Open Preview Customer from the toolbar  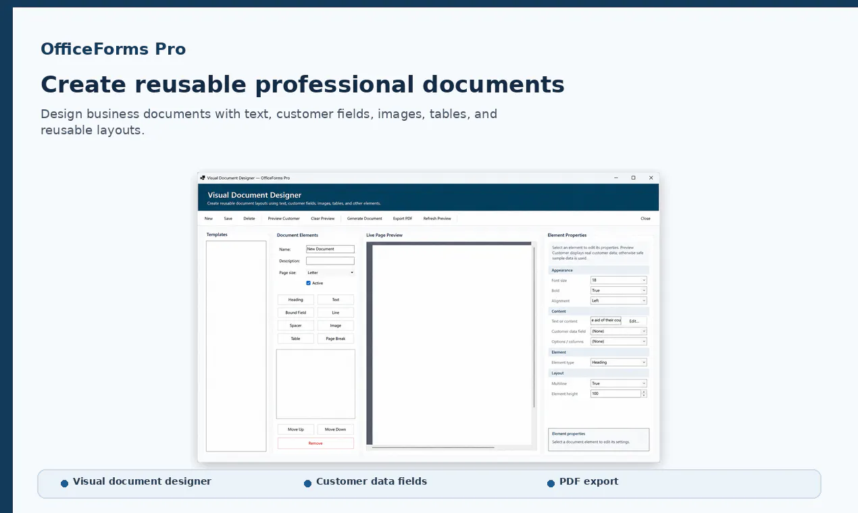click(284, 219)
